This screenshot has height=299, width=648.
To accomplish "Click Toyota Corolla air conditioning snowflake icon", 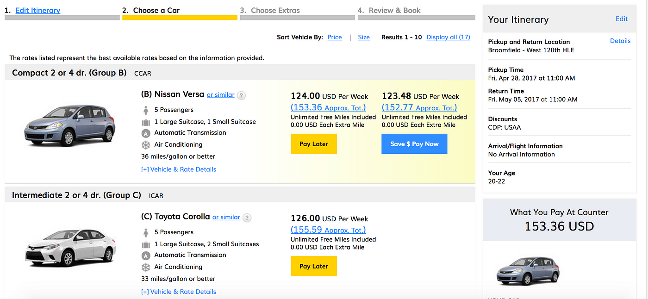I will point(146,267).
